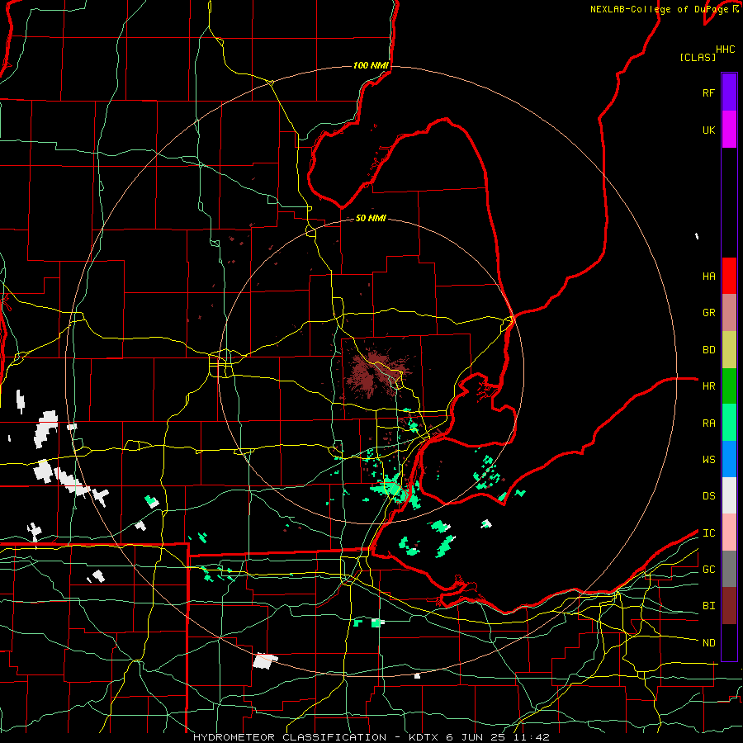Click the 'KDTX' radar site identifier
The width and height of the screenshot is (743, 743).
pyautogui.click(x=424, y=737)
